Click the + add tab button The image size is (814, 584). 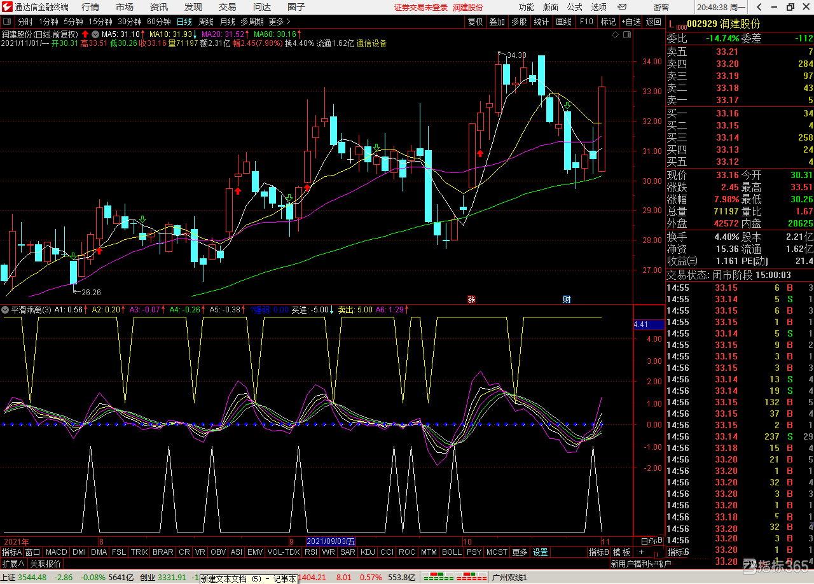(641, 552)
